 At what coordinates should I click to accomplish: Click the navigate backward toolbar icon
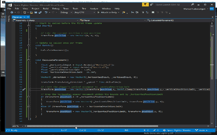coord(12,12)
